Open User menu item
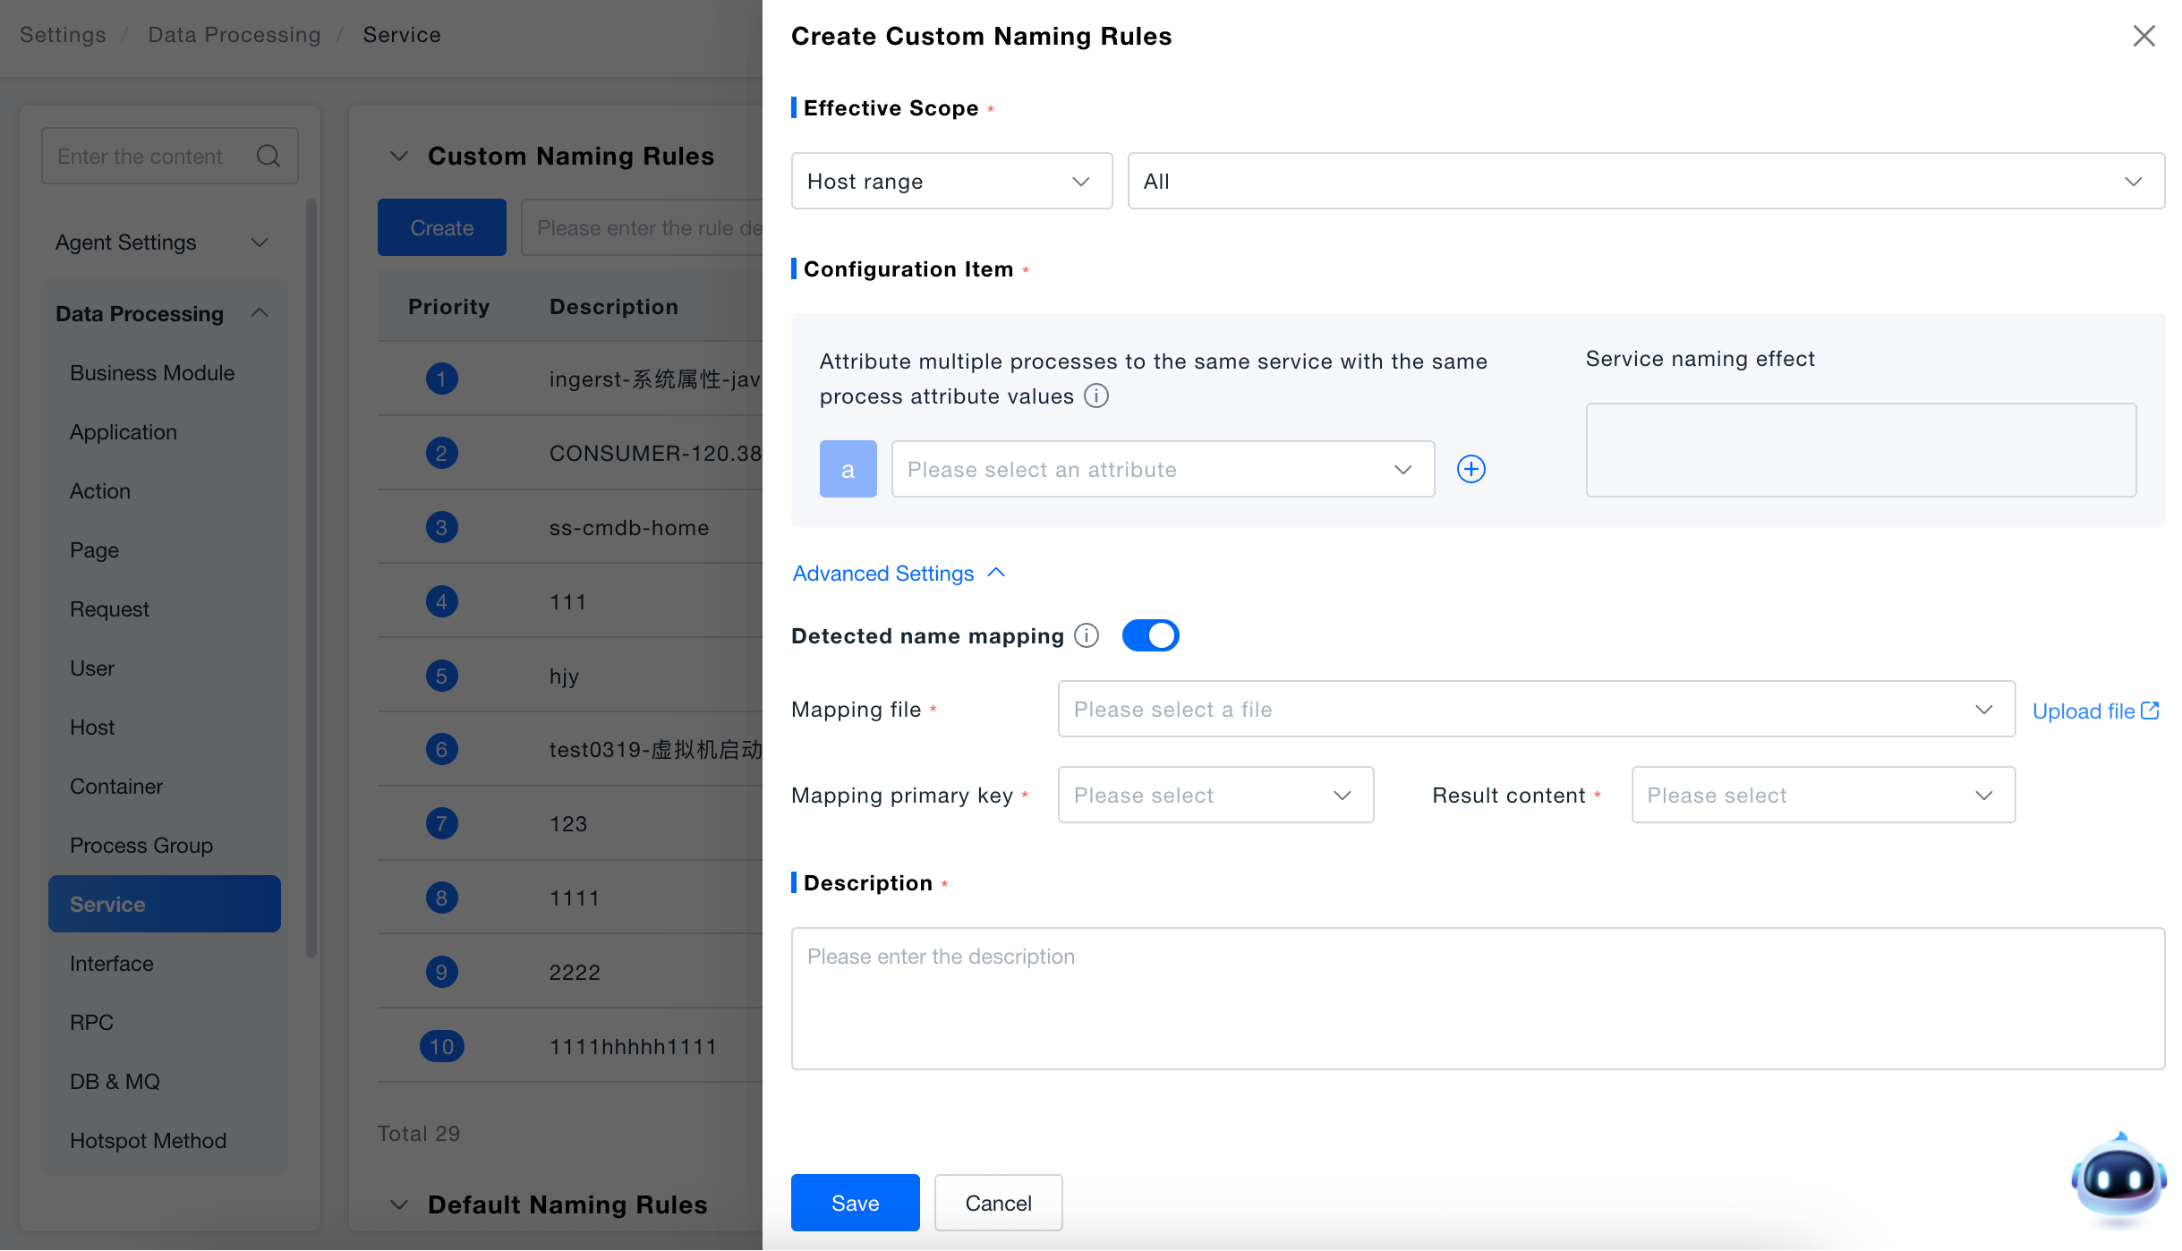Viewport: 2182px width, 1251px height. point(164,668)
